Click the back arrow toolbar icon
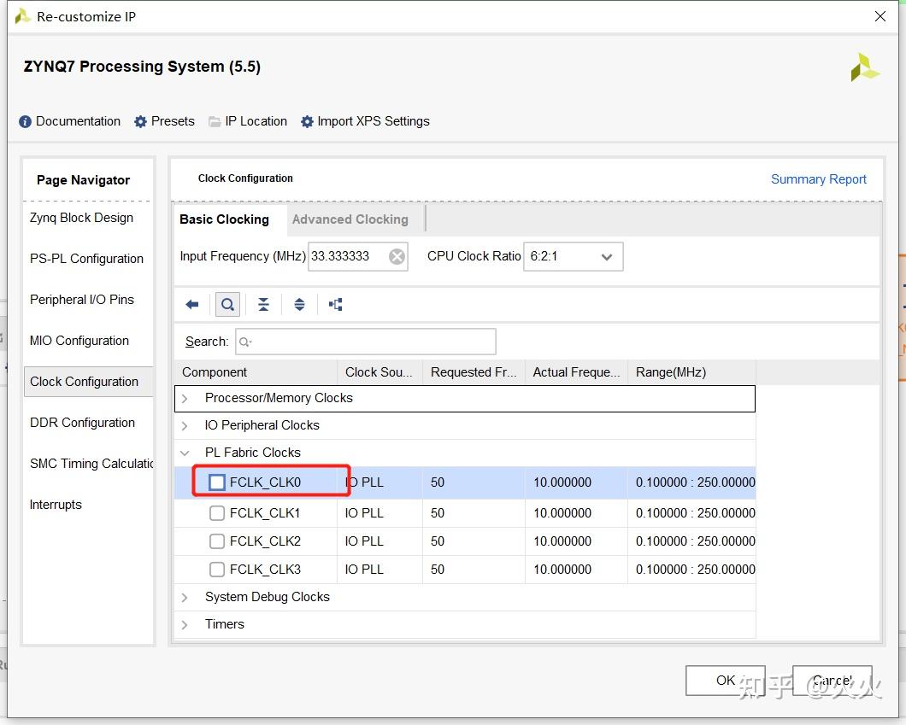 (192, 305)
